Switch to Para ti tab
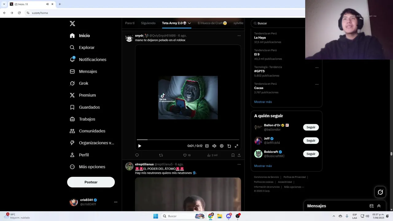 click(x=130, y=23)
